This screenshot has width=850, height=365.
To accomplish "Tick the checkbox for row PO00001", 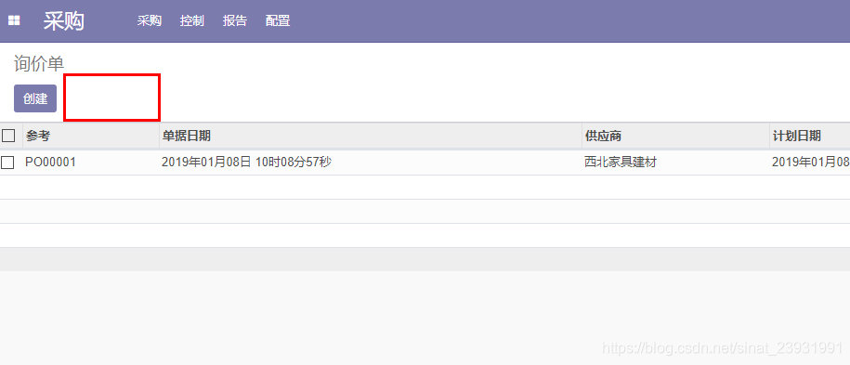I will tap(7, 163).
